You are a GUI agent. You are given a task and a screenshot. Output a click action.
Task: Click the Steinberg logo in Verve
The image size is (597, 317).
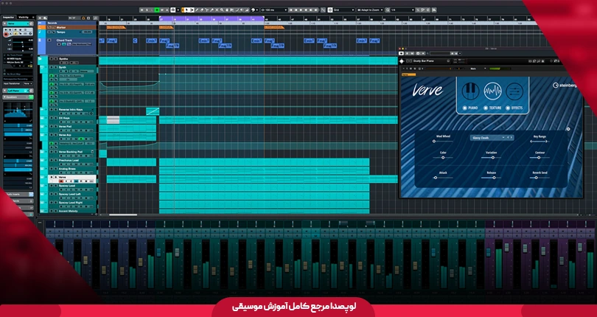tap(566, 86)
